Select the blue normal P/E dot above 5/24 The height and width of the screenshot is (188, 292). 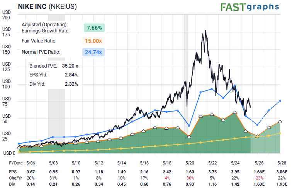[235, 86]
